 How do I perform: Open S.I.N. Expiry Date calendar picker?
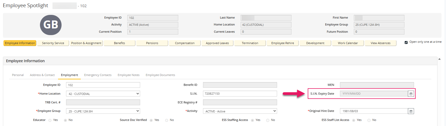point(411,94)
